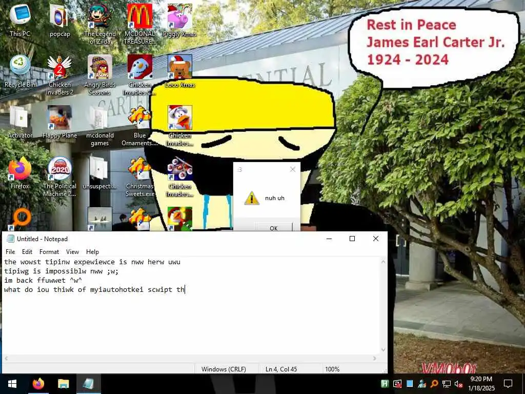This screenshot has width=525, height=394.
Task: Minimize the Notepad window
Action: tap(329, 239)
